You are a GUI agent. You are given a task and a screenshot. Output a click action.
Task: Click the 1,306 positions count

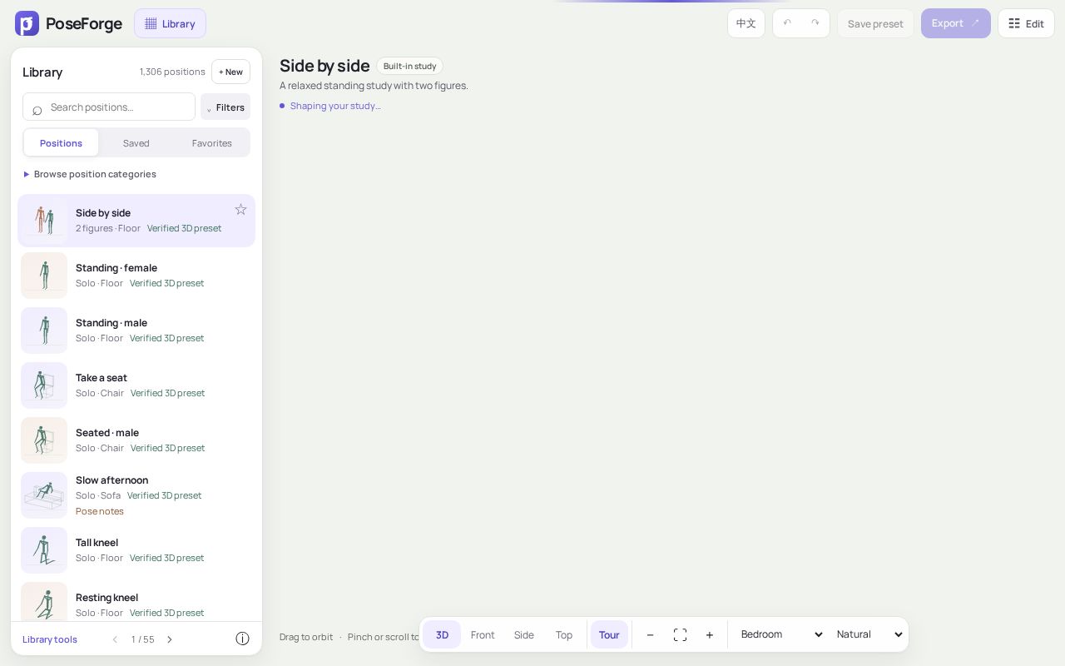click(x=172, y=72)
